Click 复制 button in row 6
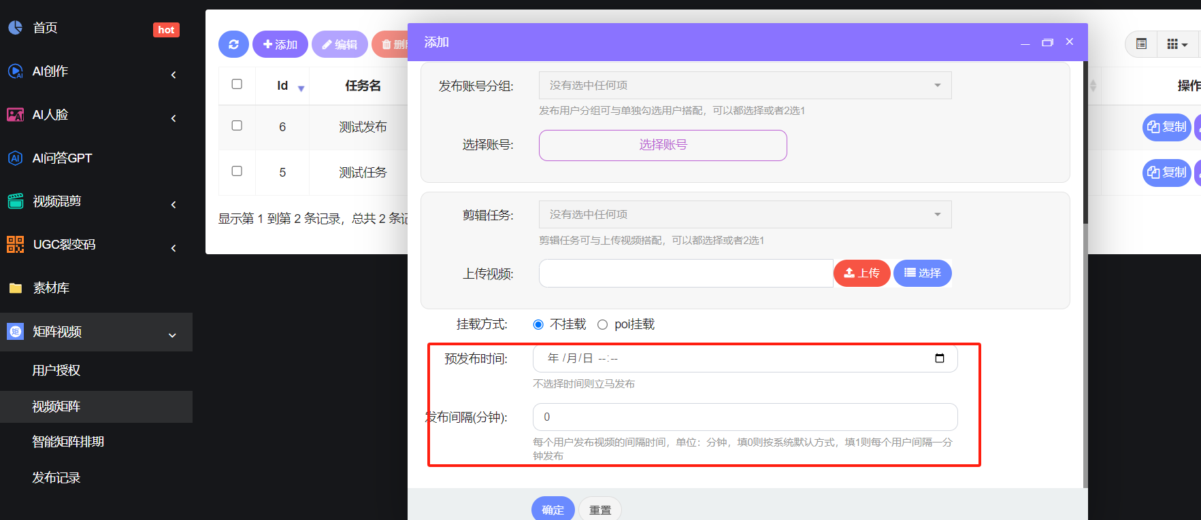This screenshot has width=1201, height=520. coord(1166,127)
